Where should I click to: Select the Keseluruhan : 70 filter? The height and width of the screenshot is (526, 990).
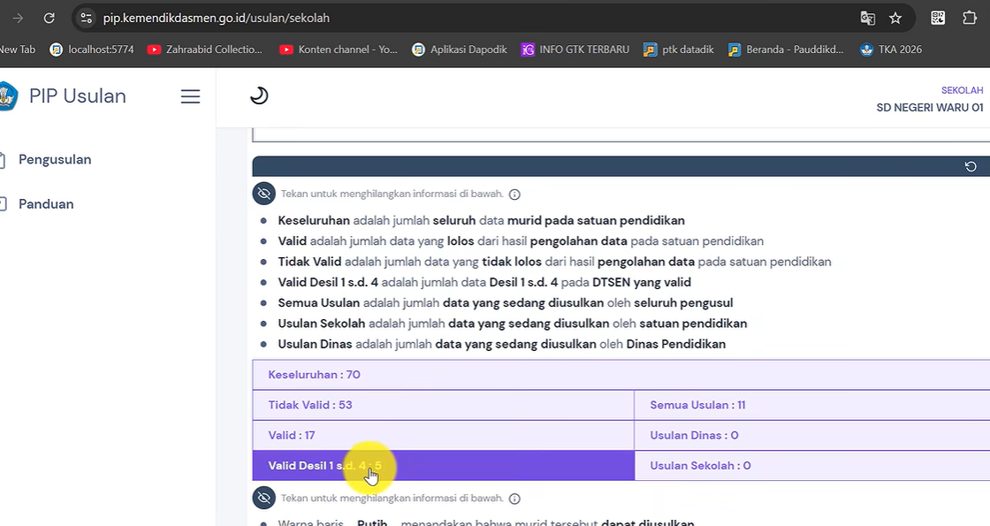[x=621, y=375]
